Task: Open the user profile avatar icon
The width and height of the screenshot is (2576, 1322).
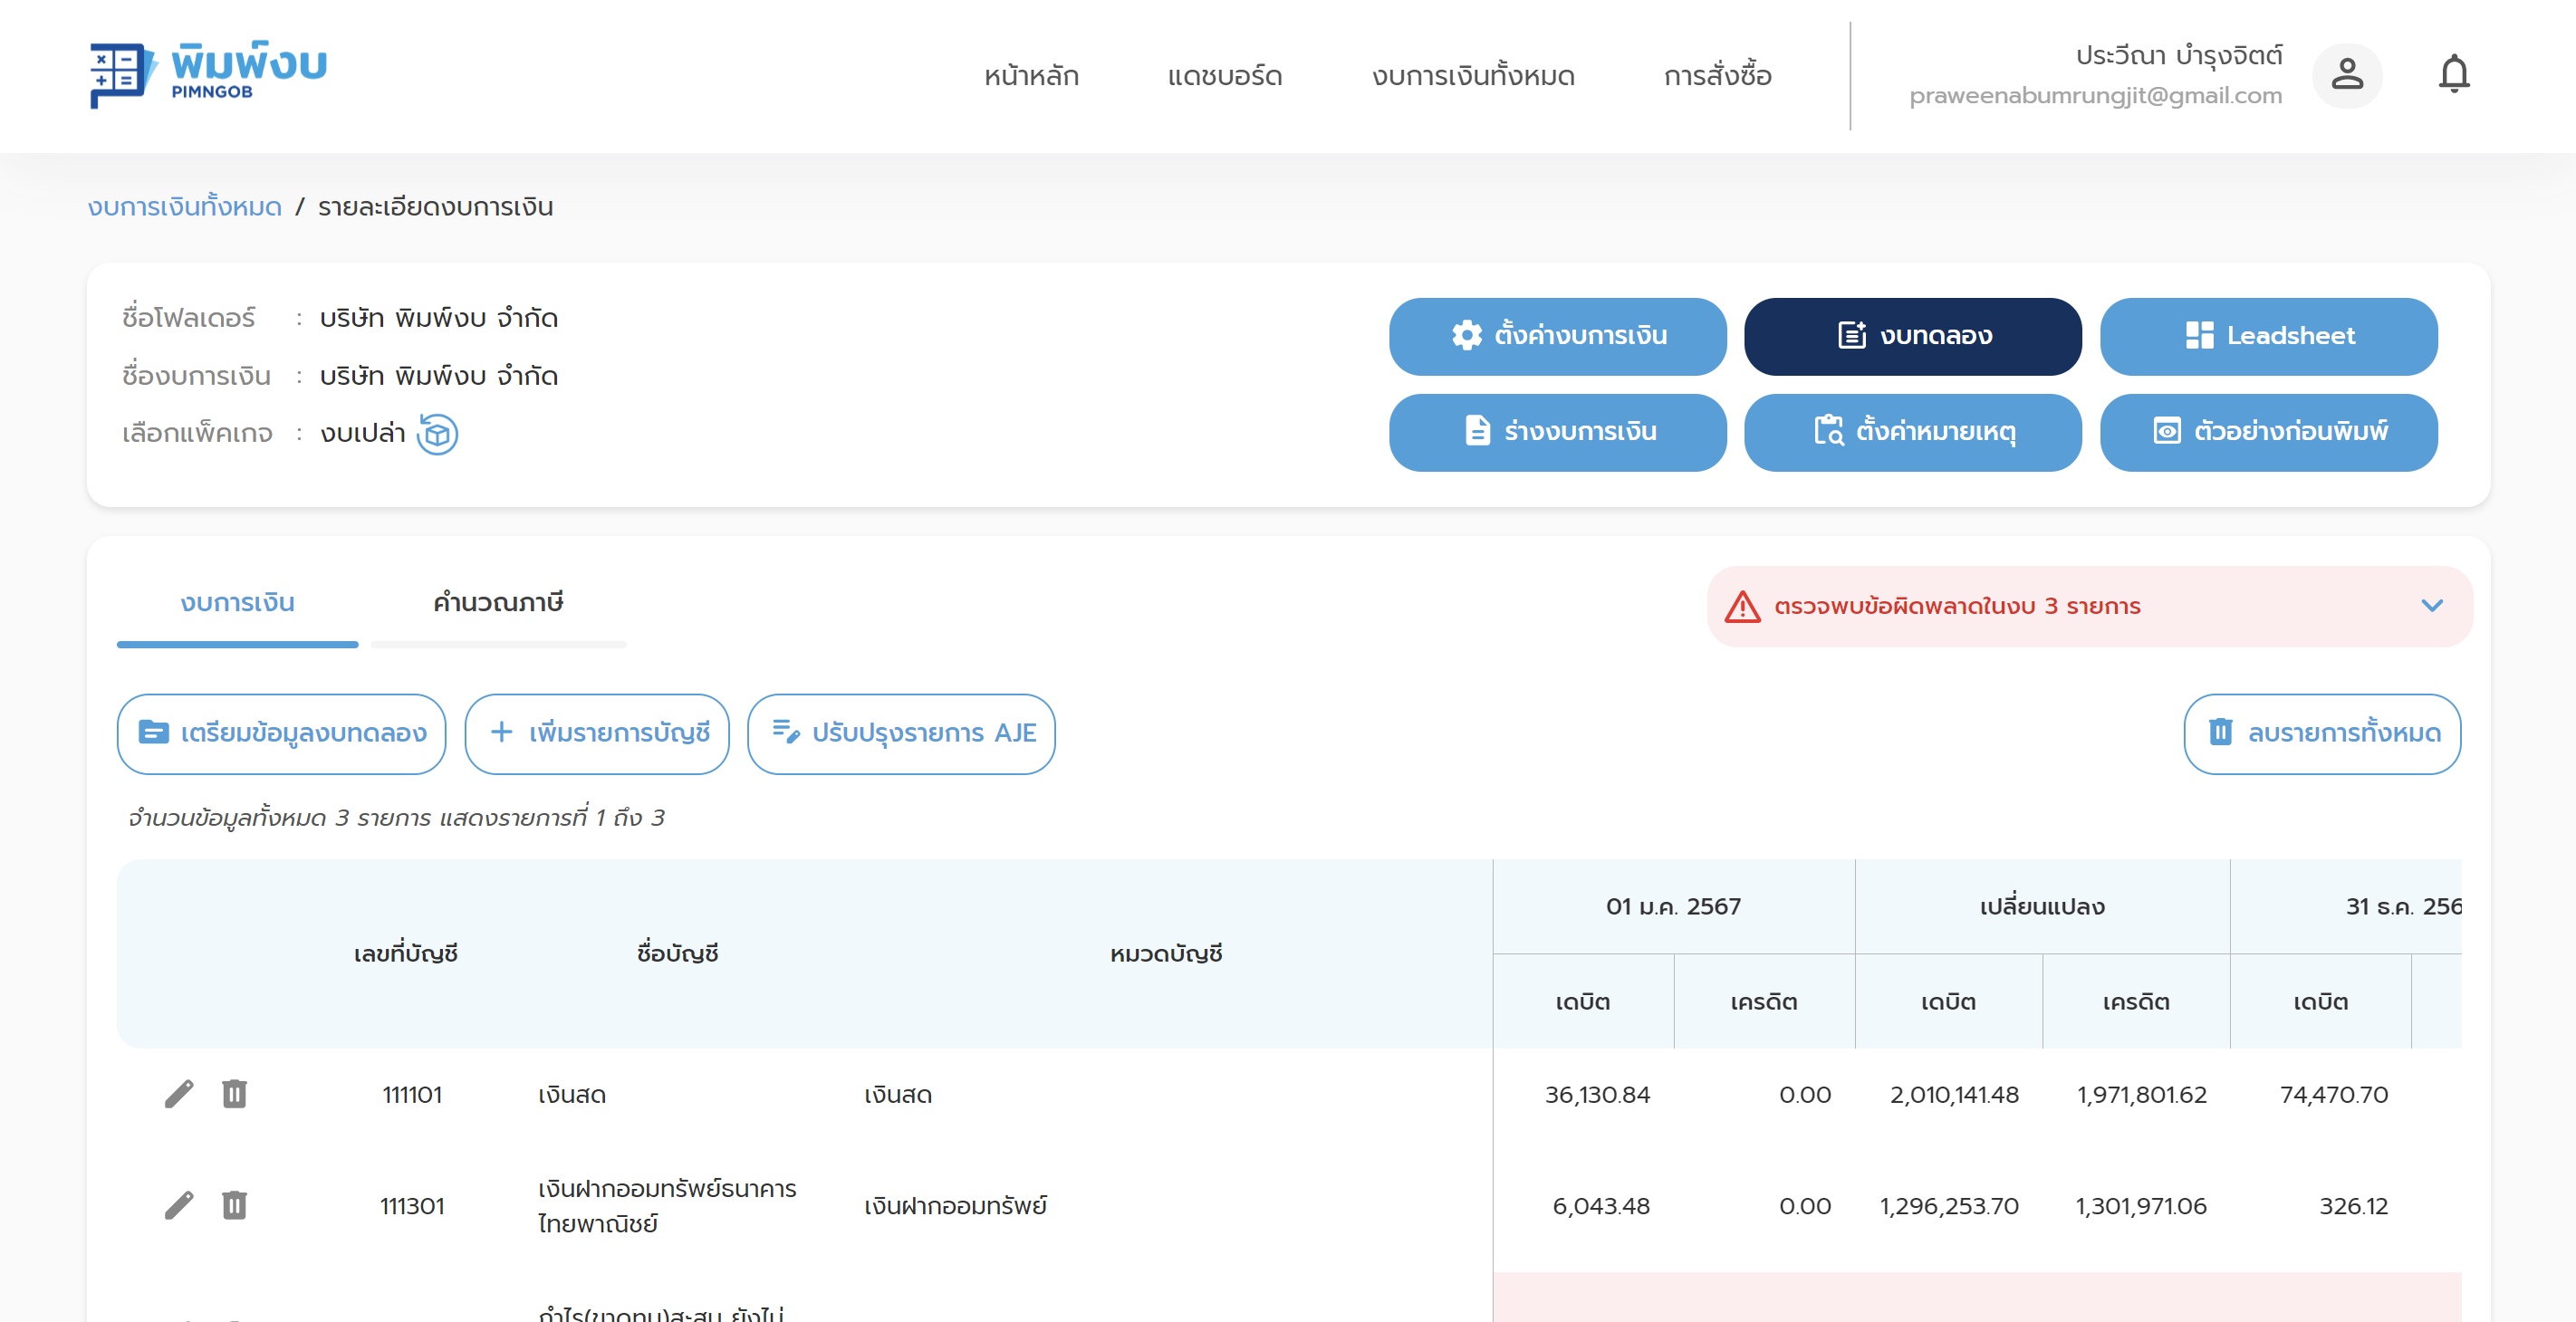Action: click(2346, 75)
